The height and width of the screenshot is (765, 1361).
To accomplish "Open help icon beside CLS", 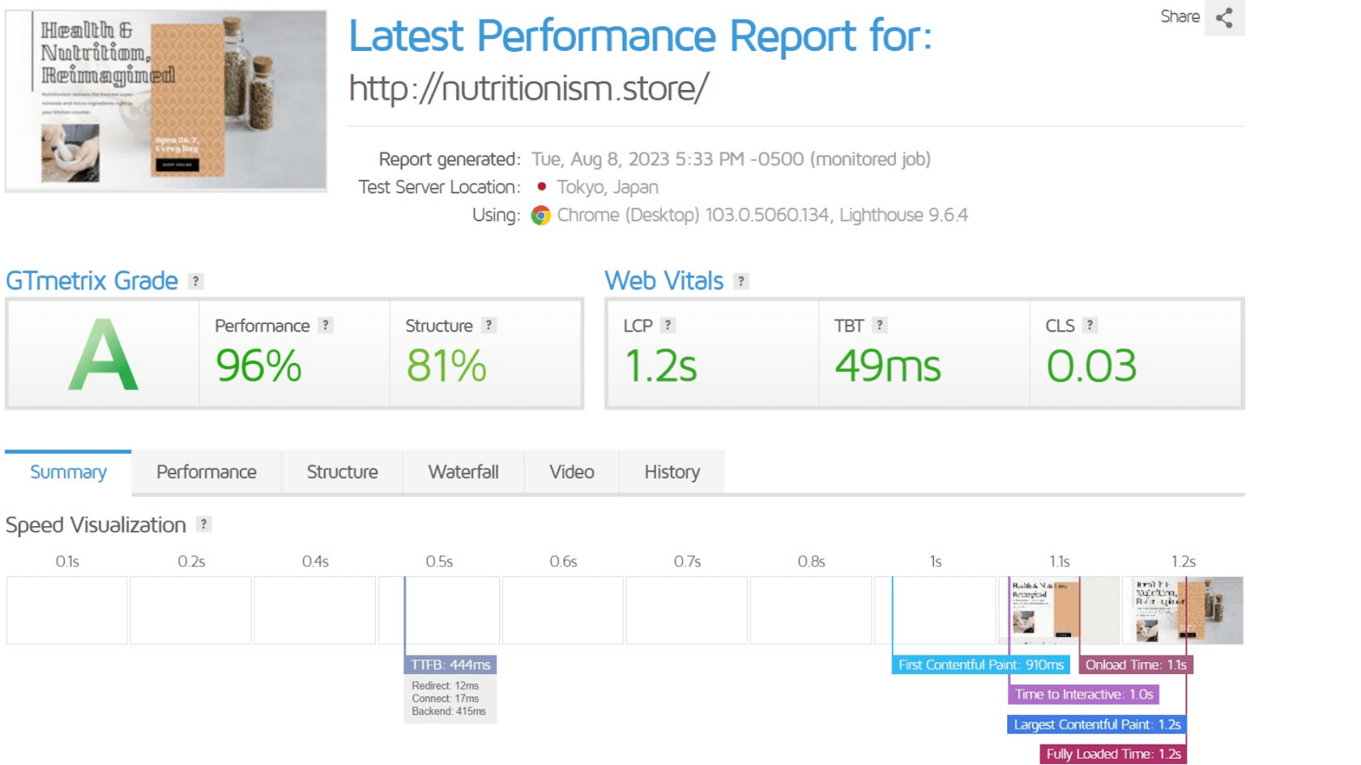I will point(1090,326).
